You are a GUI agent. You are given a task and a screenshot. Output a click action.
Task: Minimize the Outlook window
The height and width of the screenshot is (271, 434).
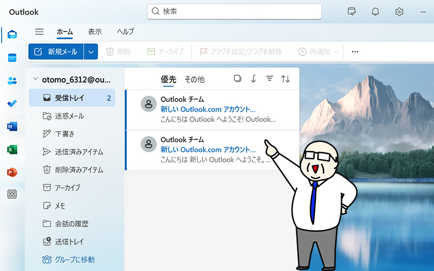pyautogui.click(x=423, y=12)
